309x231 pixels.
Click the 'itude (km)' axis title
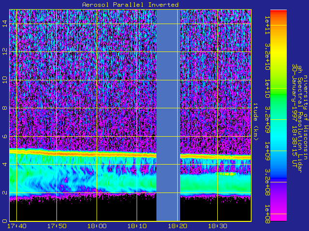click(255, 122)
